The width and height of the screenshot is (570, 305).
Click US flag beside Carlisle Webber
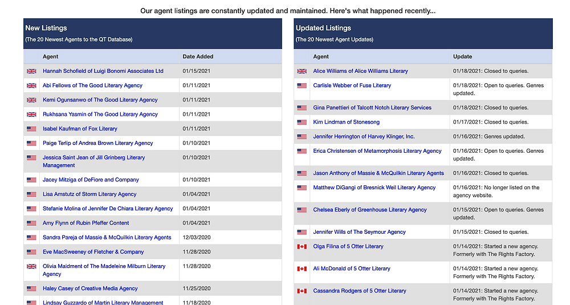pyautogui.click(x=302, y=86)
